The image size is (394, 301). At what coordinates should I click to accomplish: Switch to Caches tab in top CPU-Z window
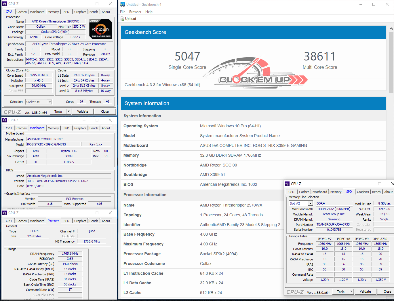pos(22,12)
